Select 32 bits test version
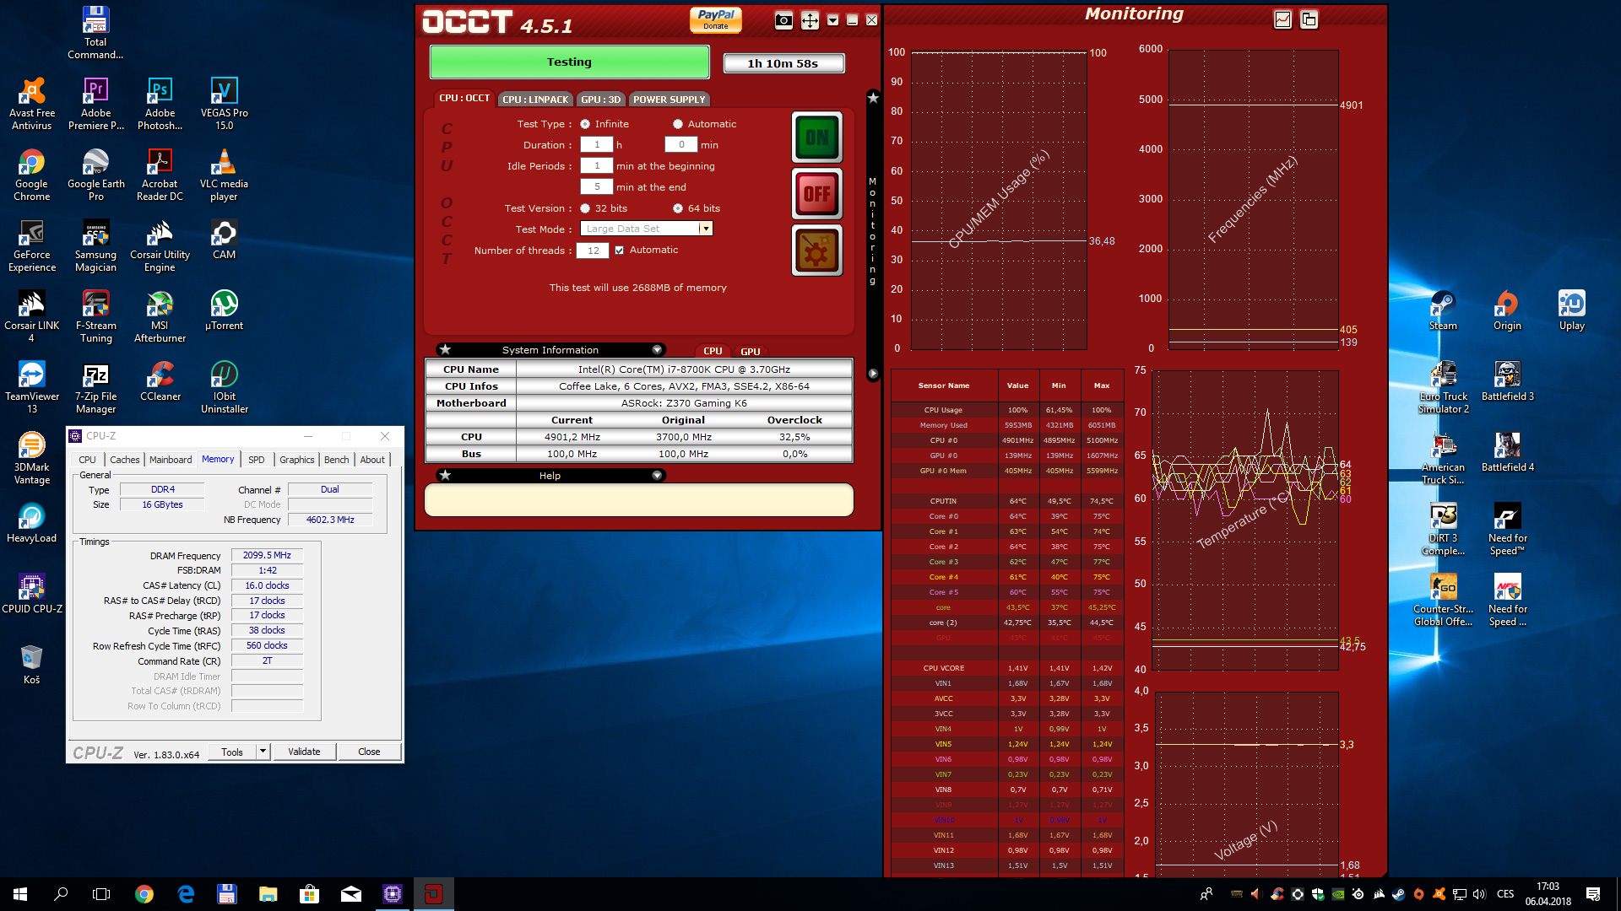 pyautogui.click(x=585, y=208)
